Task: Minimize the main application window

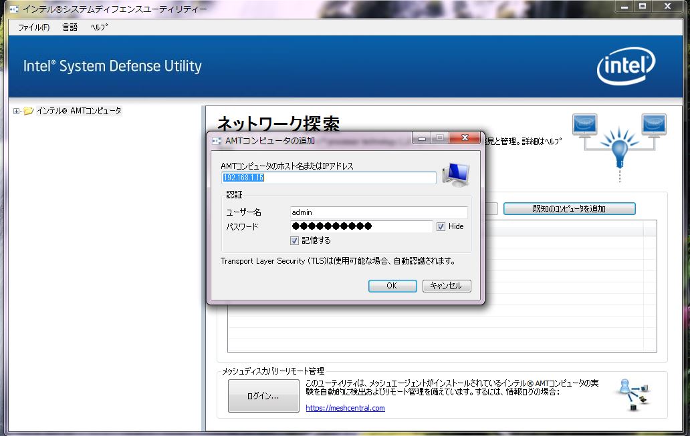Action: (x=624, y=6)
